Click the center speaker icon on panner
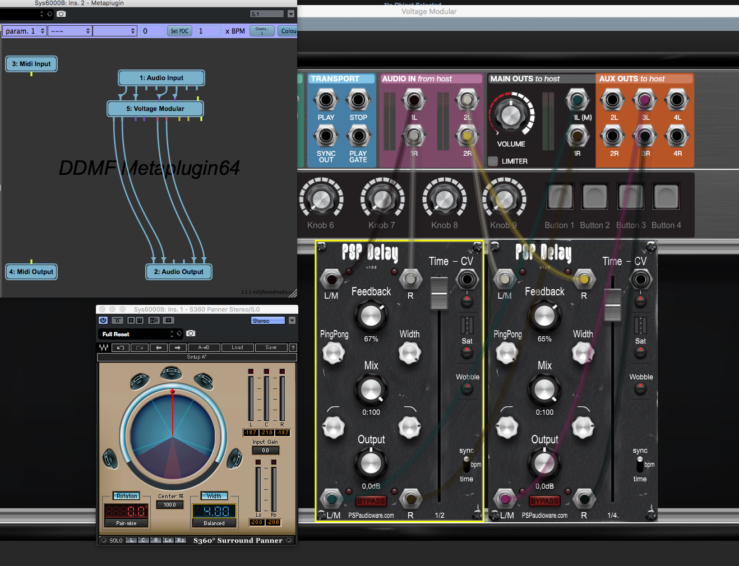Viewport: 739px width, 566px height. 171,372
